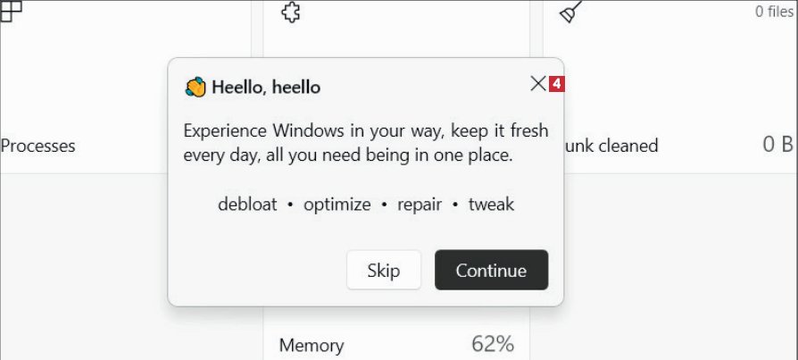Click the word "tweak" in the dialog
Screen dimensions: 798x360
coord(491,204)
